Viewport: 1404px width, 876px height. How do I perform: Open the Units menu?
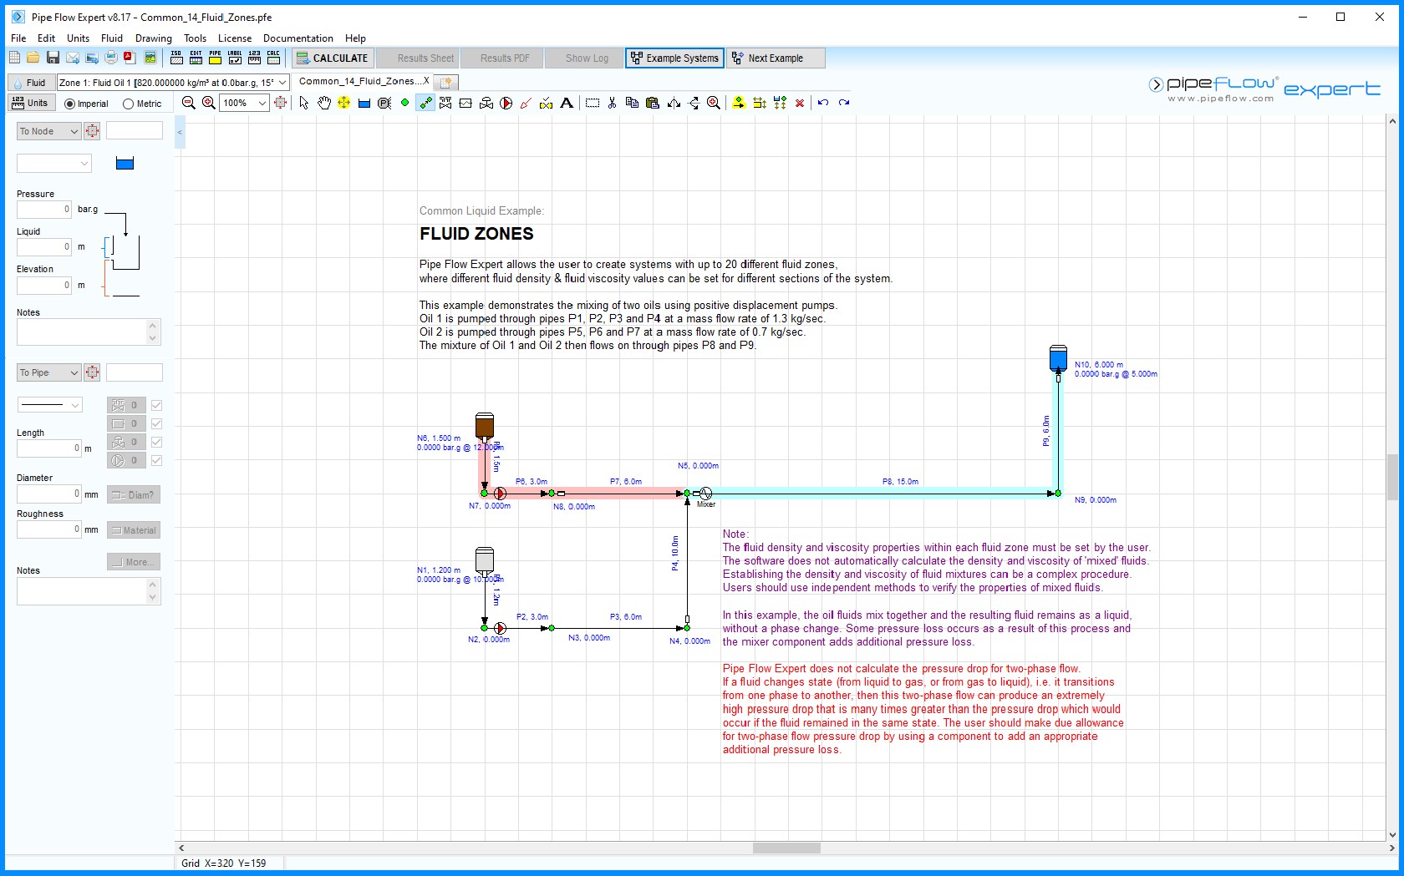[x=78, y=38]
